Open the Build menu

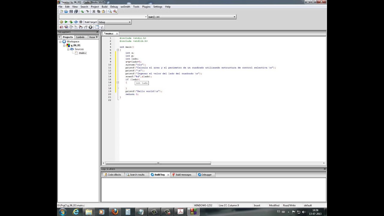[104, 7]
